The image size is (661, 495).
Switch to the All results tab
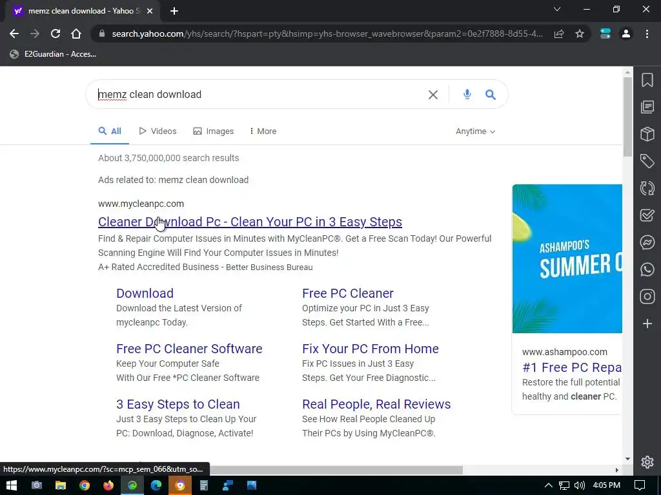click(x=110, y=131)
